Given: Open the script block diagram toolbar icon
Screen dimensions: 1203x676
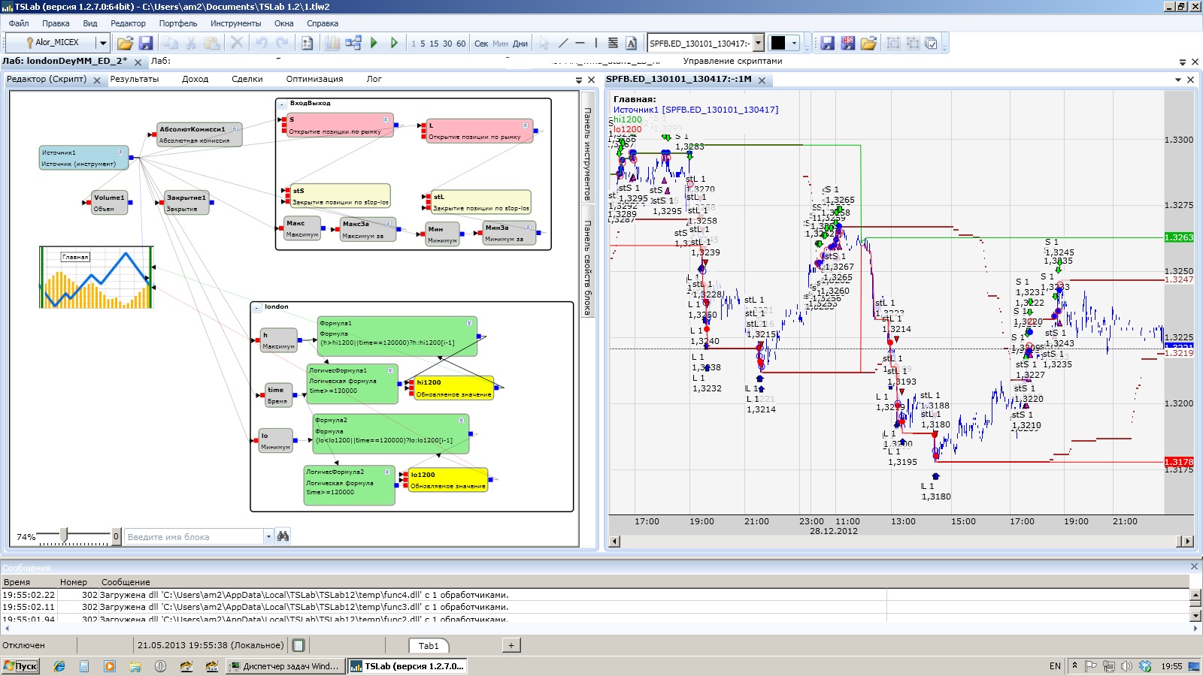Looking at the screenshot, I should 353,44.
